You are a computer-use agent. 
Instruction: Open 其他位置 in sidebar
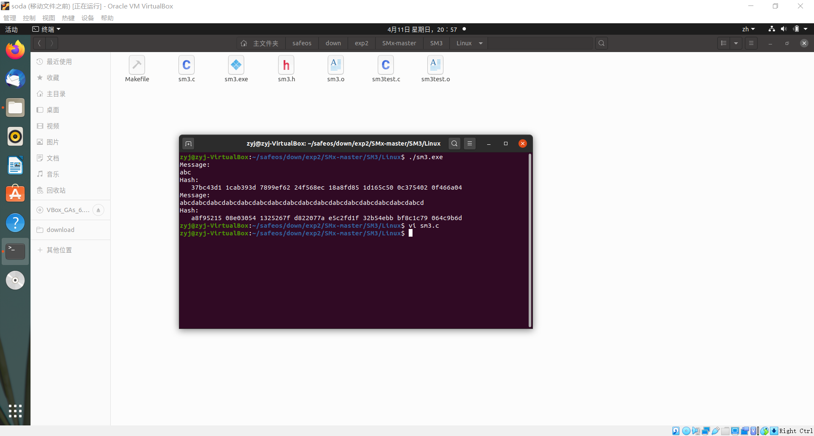click(70, 250)
